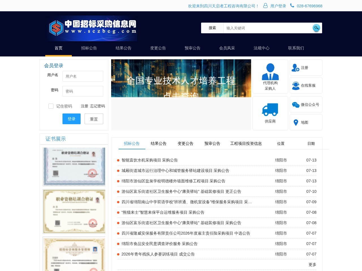Click the 全国专业技术人才培养工程 banner
Image resolution: width=362 pixels, height=271 pixels.
[181, 78]
